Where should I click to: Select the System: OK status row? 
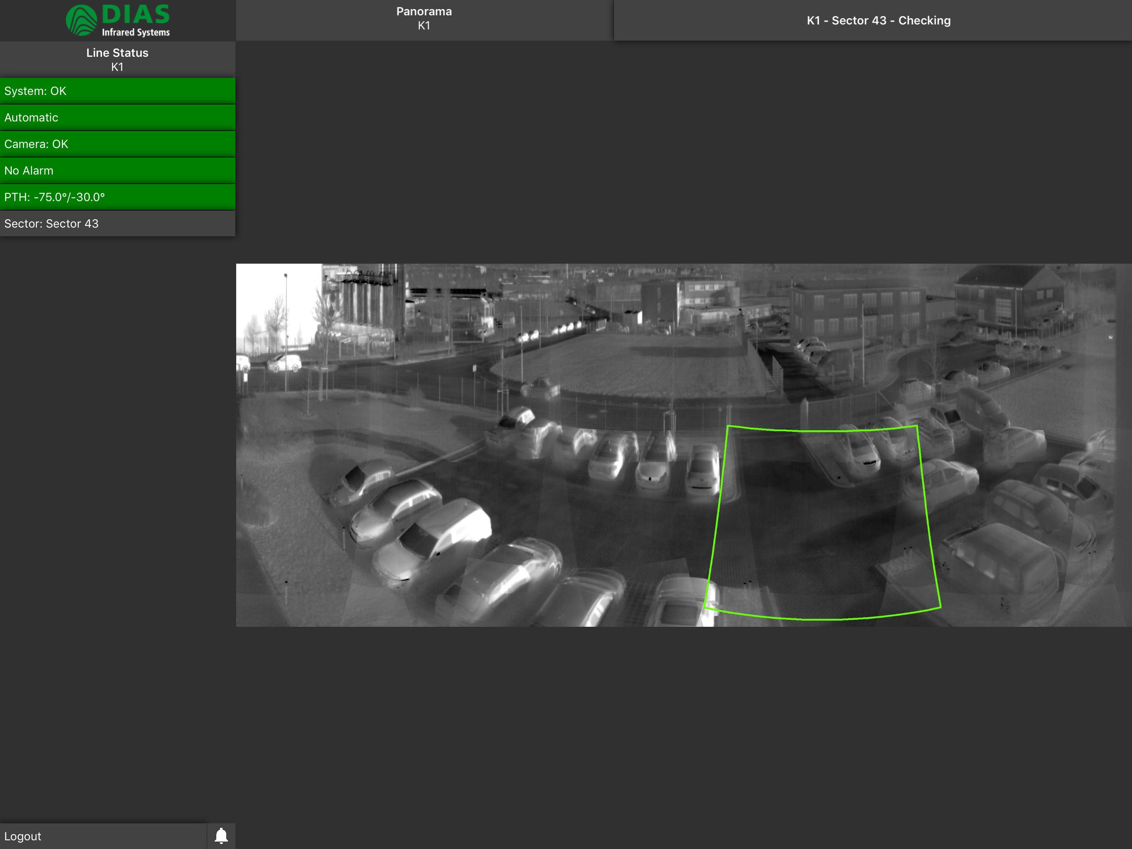[118, 91]
